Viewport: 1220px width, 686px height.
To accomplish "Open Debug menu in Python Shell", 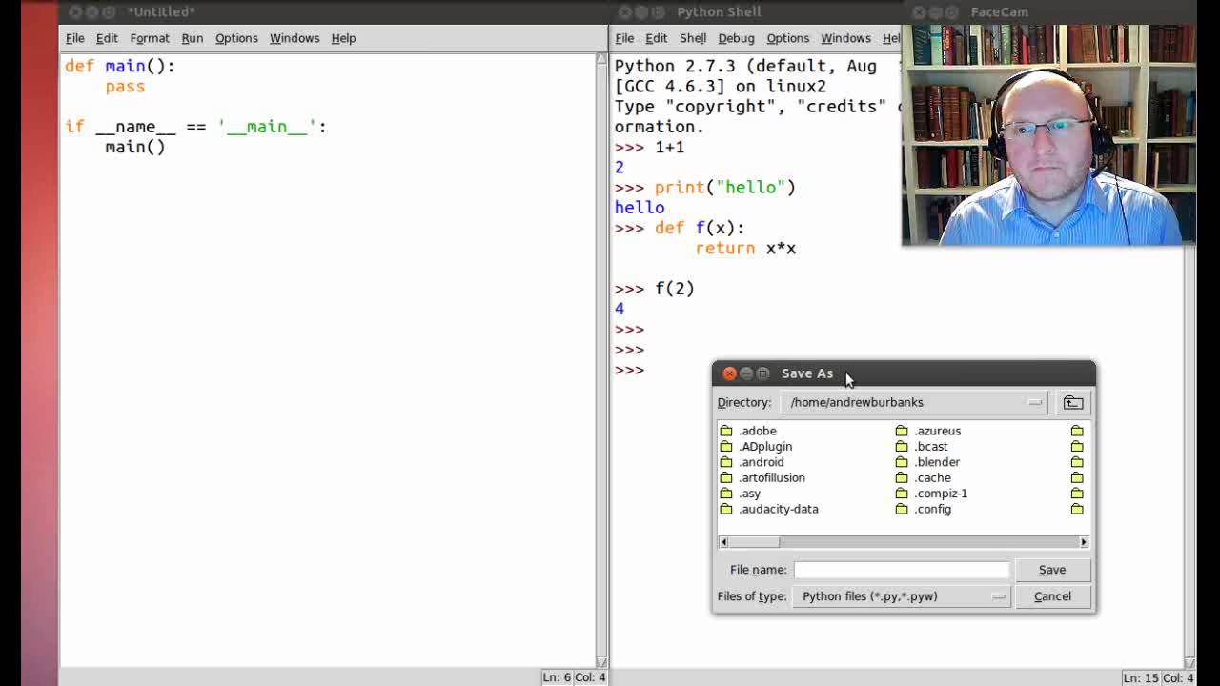I will tap(736, 38).
